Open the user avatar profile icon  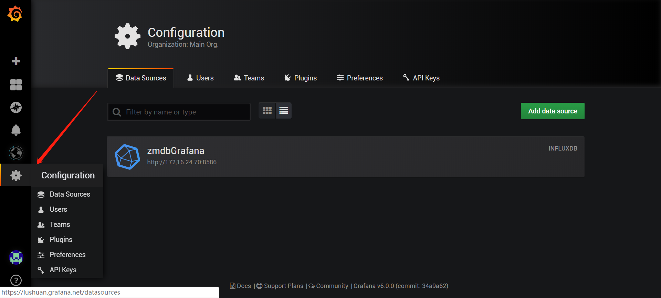(16, 257)
